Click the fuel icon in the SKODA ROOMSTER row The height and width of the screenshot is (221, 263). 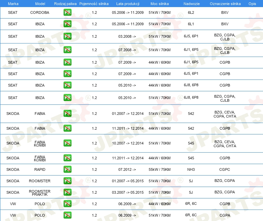coord(67,181)
